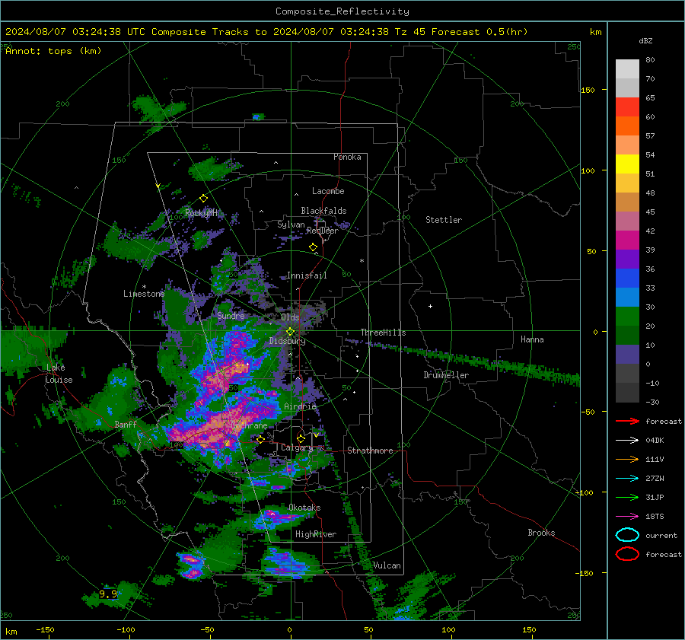Click the Ponoka label on the map

347,157
